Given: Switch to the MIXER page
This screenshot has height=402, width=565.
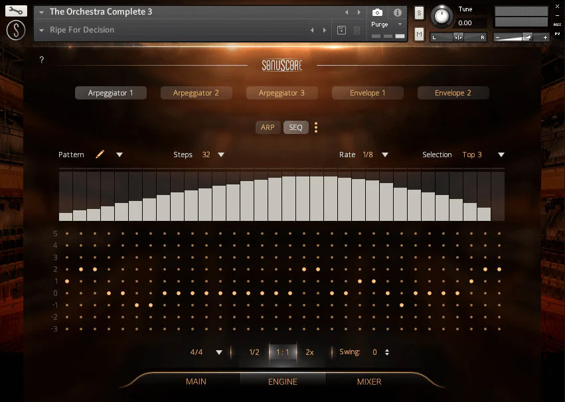Looking at the screenshot, I should 369,381.
